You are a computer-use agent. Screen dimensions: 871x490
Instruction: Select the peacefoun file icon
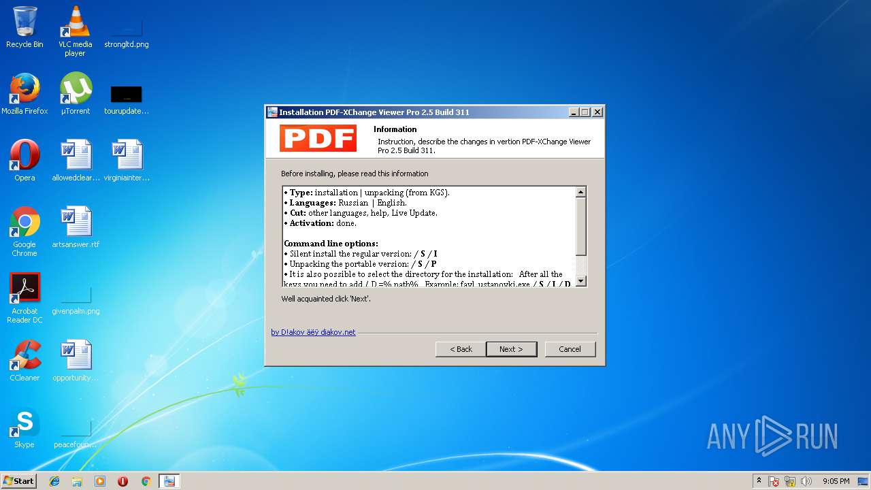pos(76,433)
